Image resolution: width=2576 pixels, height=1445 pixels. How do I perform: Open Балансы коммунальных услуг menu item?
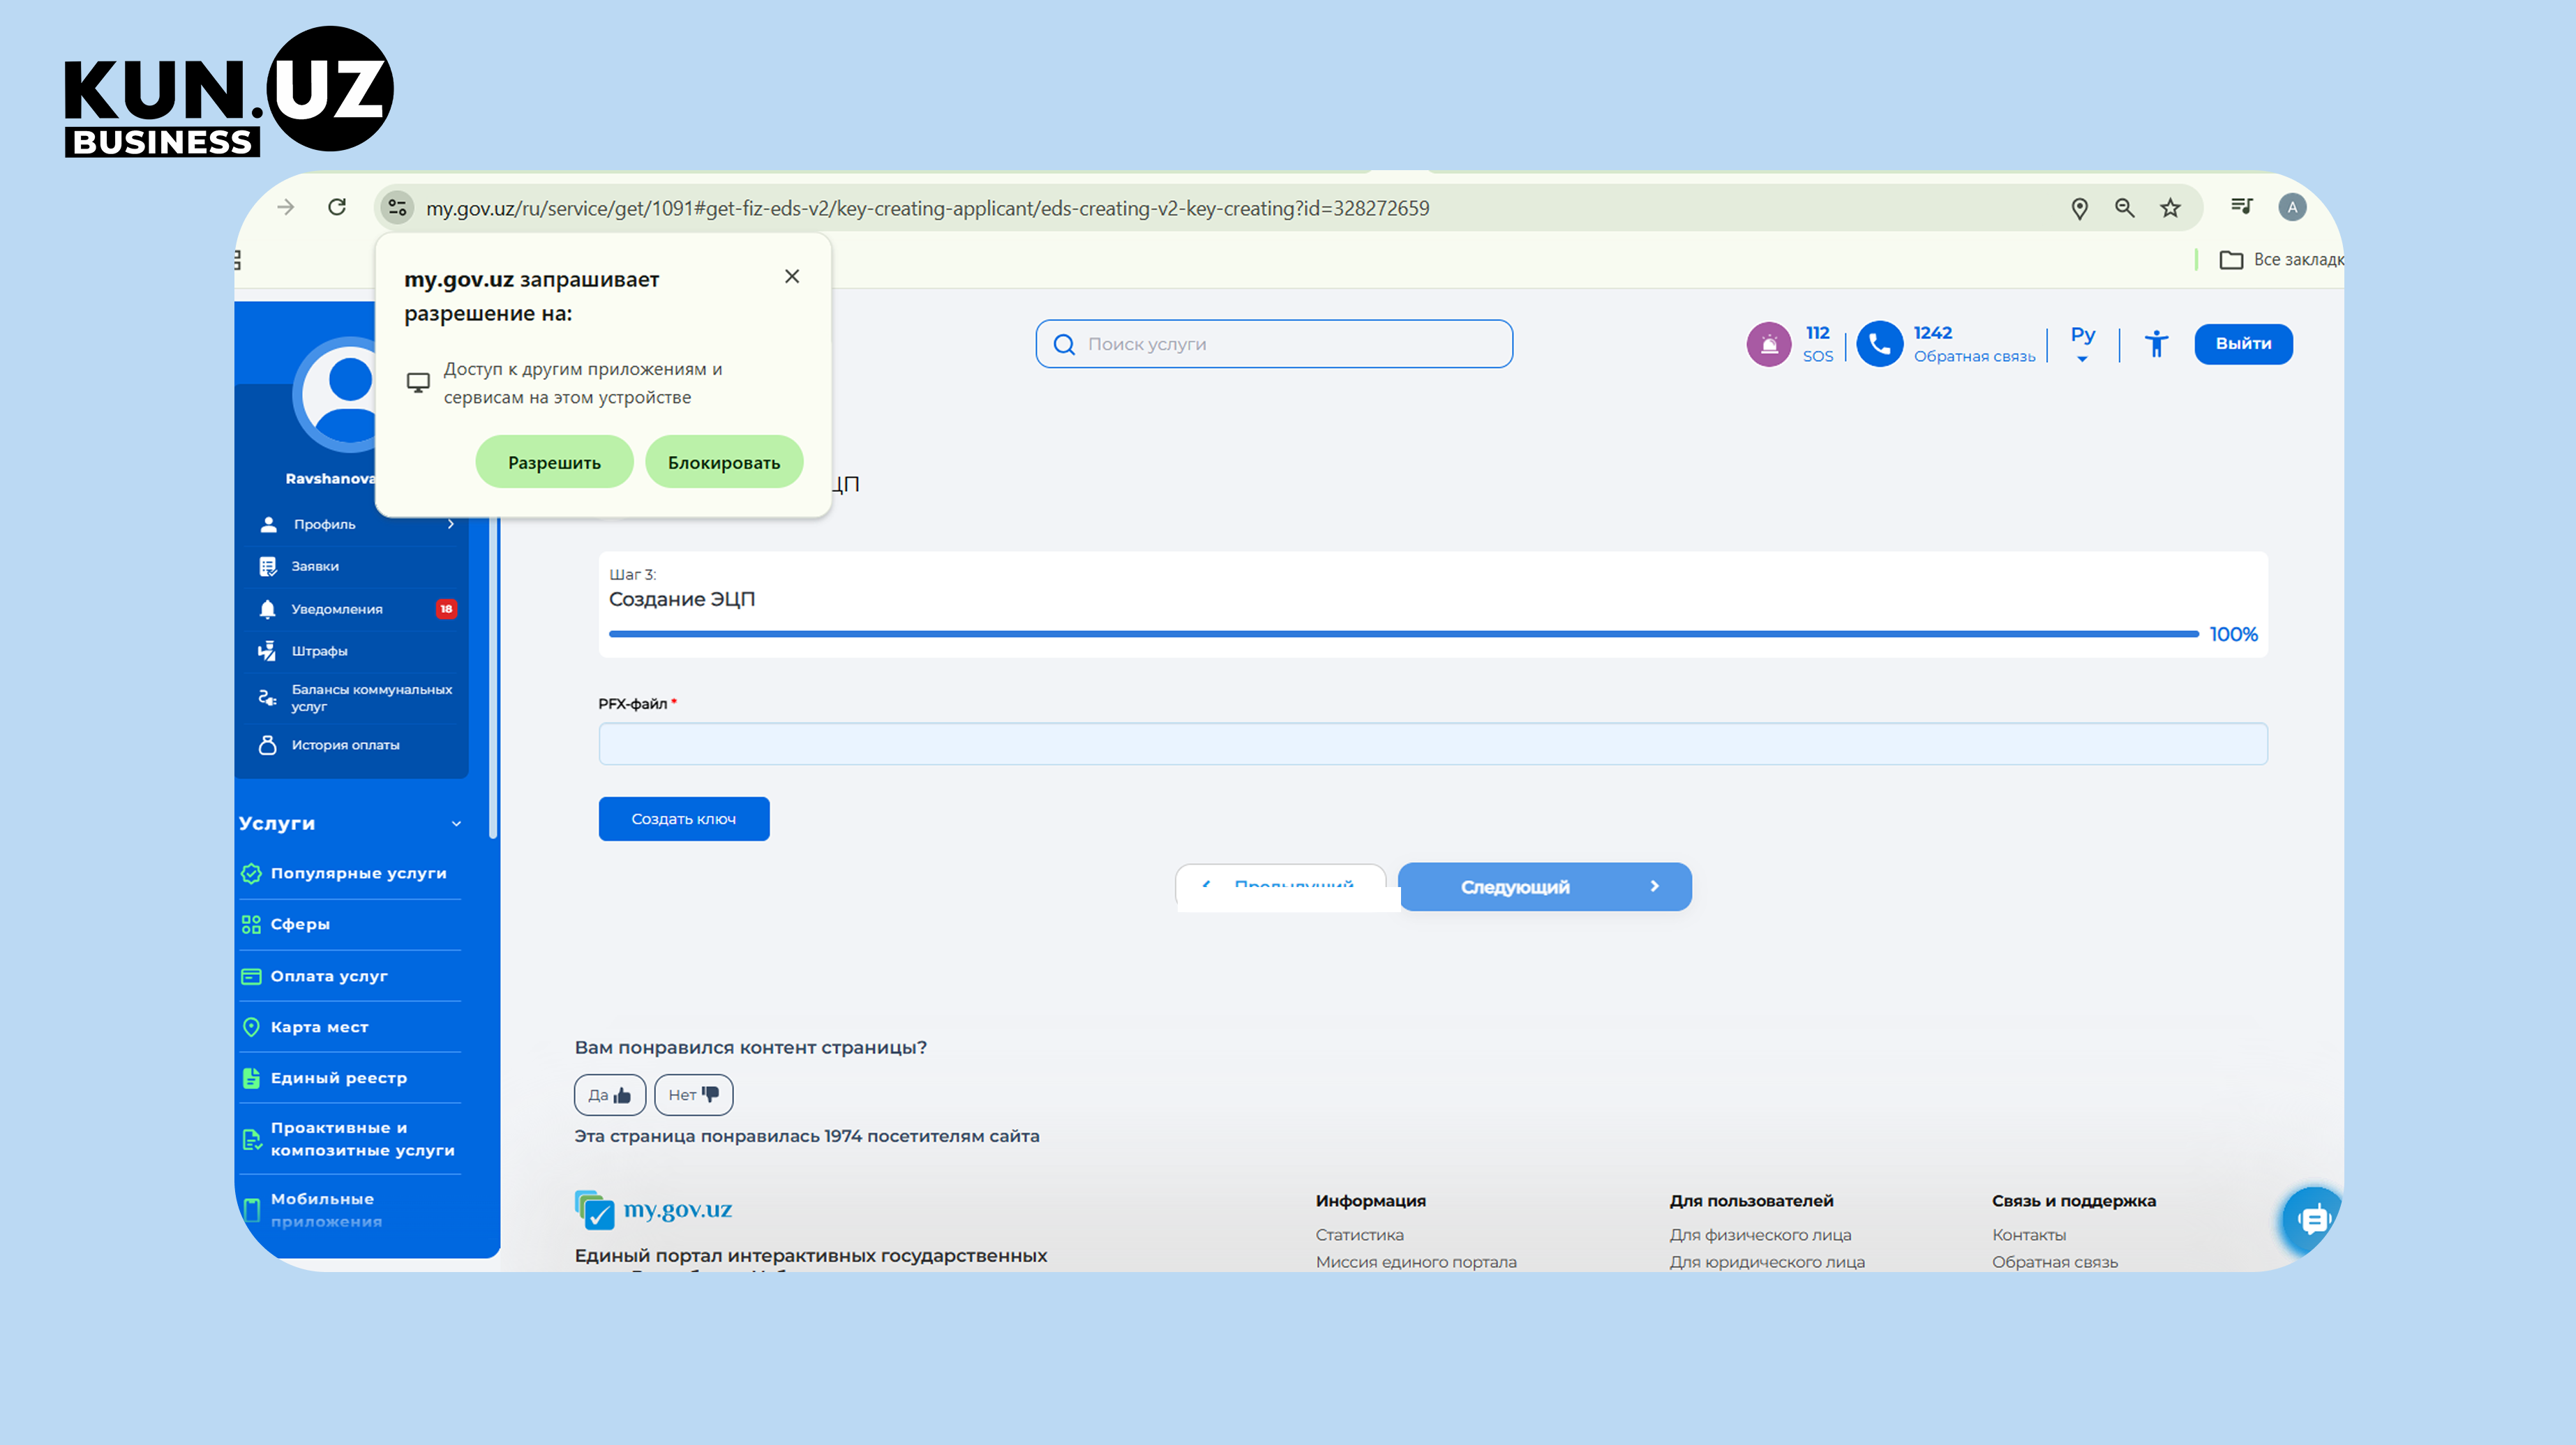coord(371,697)
